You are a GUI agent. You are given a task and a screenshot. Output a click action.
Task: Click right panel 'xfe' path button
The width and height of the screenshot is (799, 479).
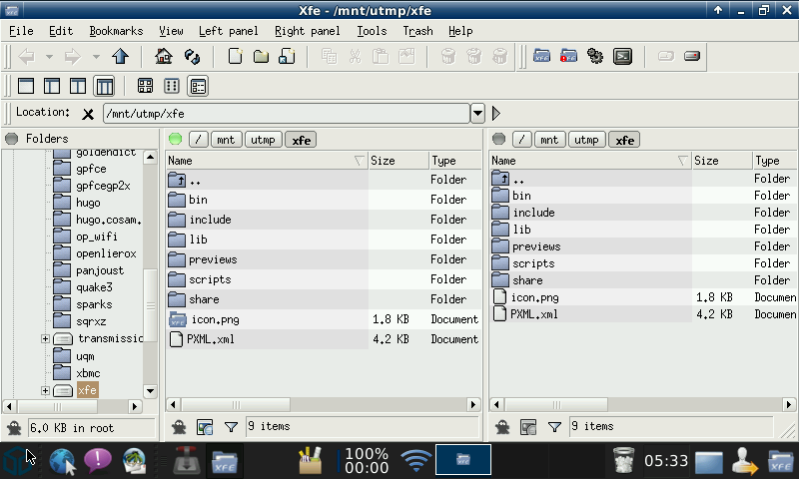point(624,140)
